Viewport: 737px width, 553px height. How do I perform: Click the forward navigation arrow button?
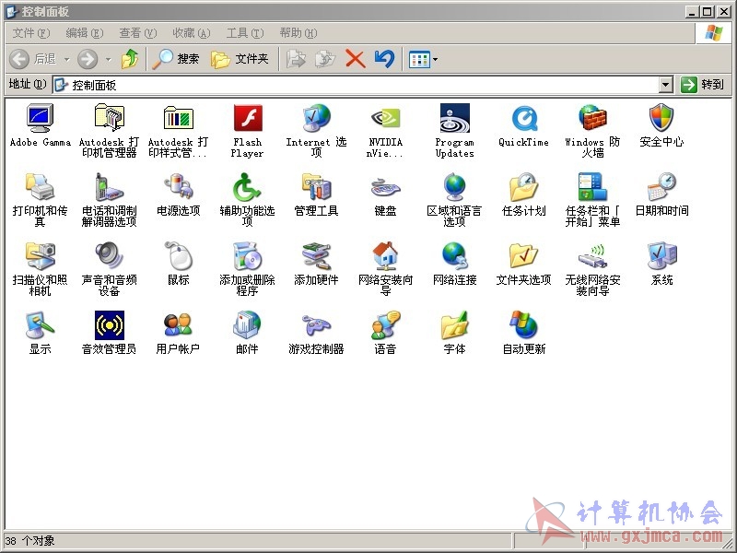click(x=88, y=59)
